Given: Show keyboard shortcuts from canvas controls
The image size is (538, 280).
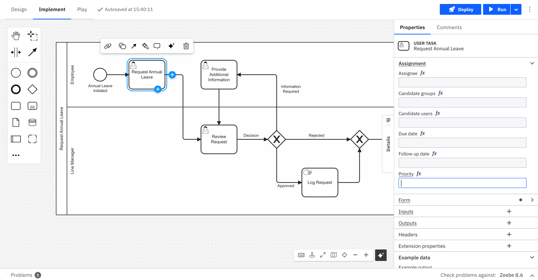Looking at the screenshot, I should pyautogui.click(x=301, y=255).
